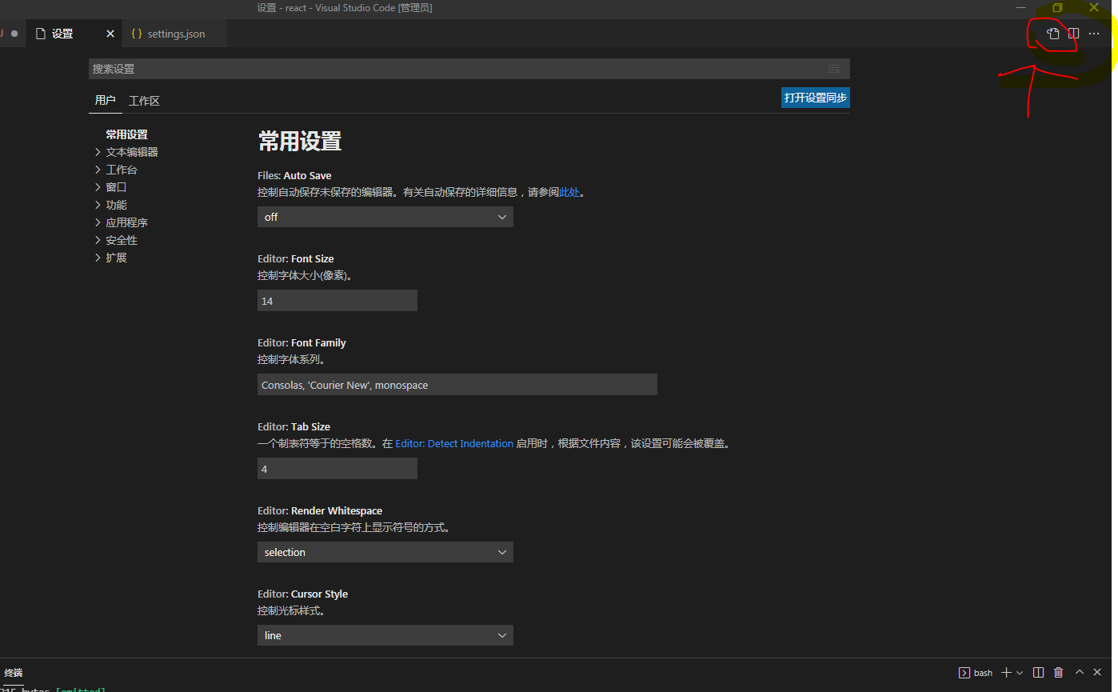Click the 控制字体系列 description text
The image size is (1118, 692).
pyautogui.click(x=291, y=359)
